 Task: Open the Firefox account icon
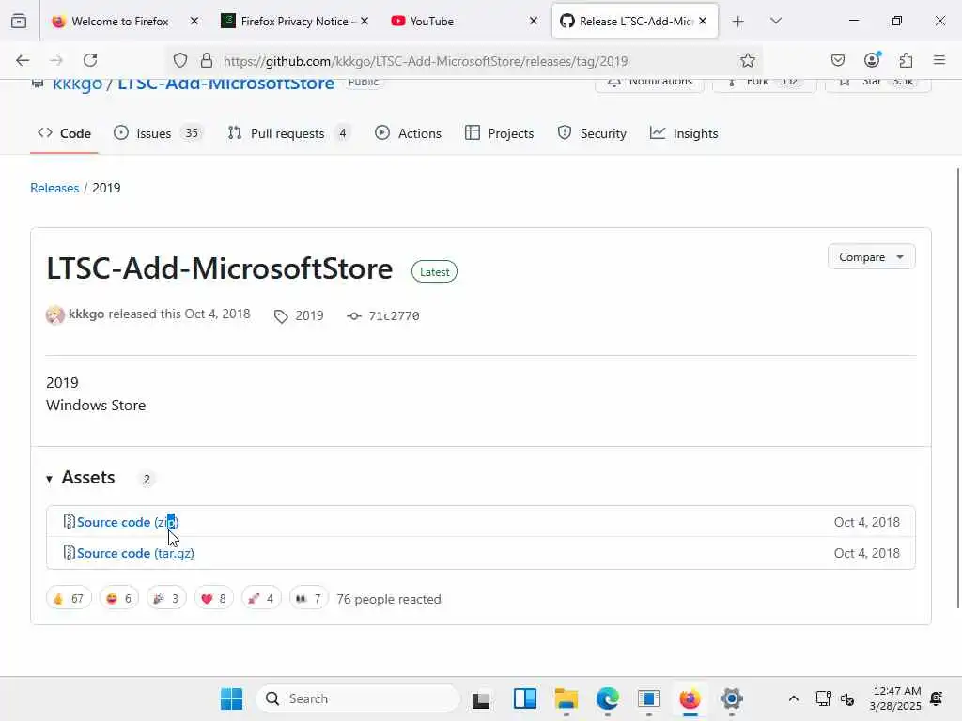pyautogui.click(x=872, y=59)
